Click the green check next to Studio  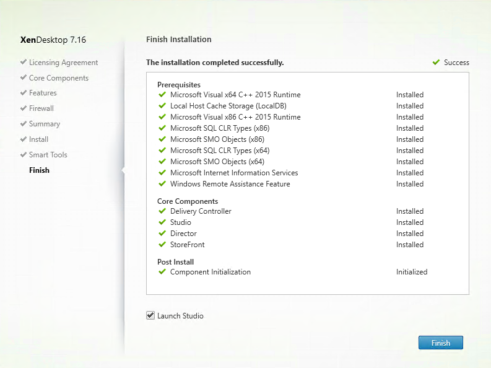tap(162, 222)
